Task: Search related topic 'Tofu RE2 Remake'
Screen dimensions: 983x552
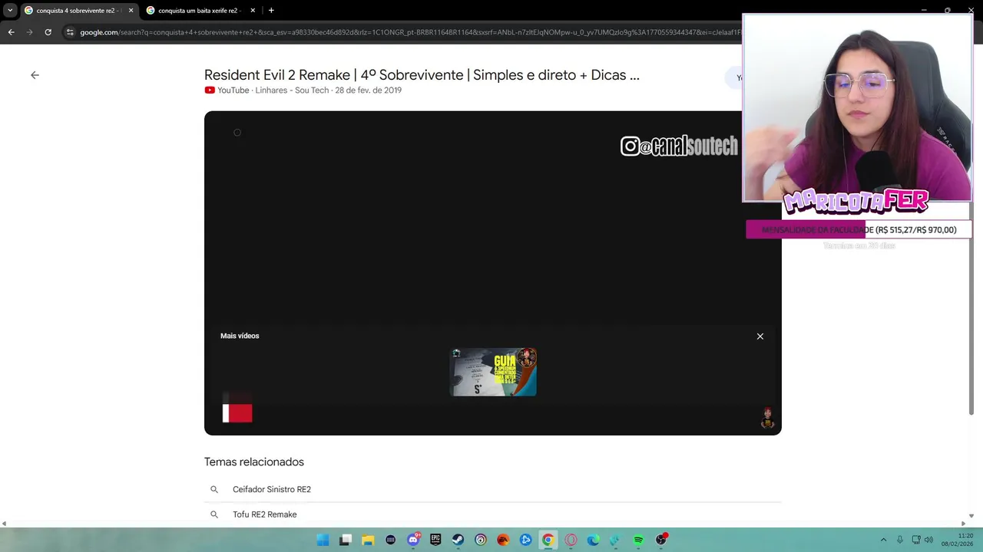Action: [x=265, y=514]
